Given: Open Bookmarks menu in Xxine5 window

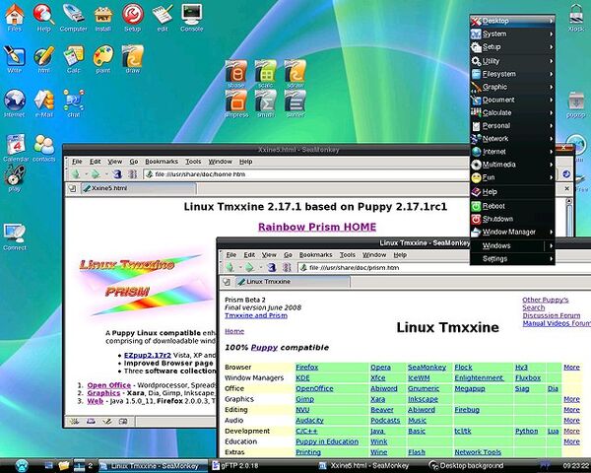Looking at the screenshot, I should [x=162, y=162].
